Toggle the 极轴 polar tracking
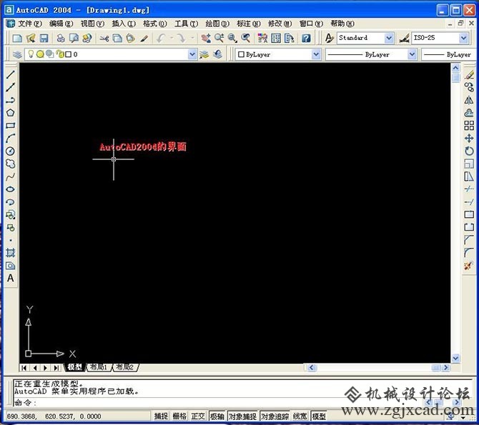479x425 pixels. click(217, 416)
